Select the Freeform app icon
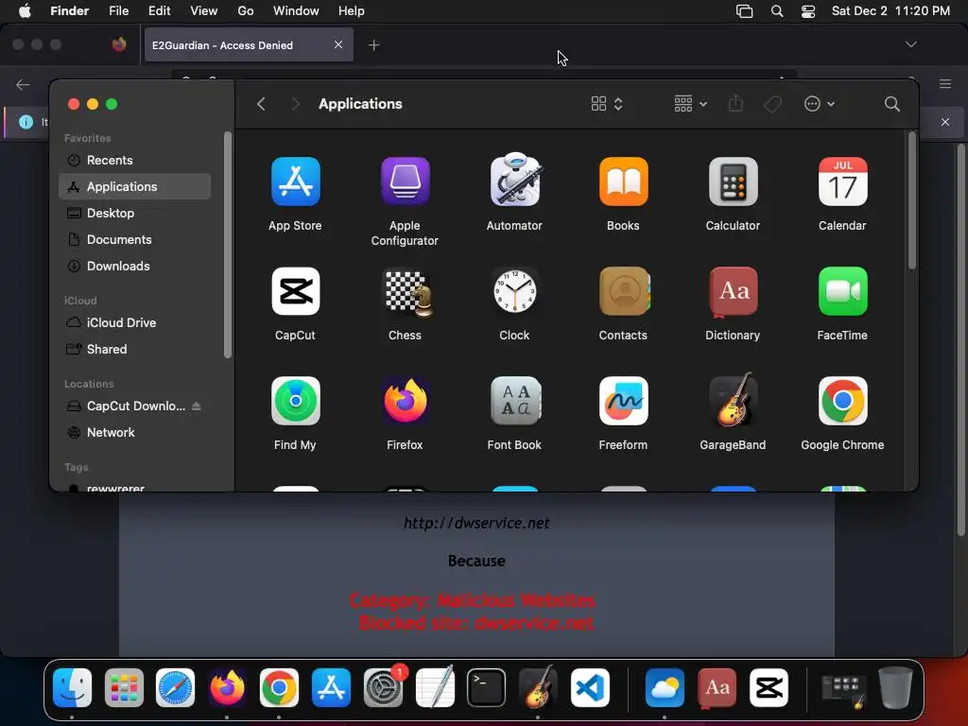This screenshot has width=968, height=726. pyautogui.click(x=624, y=401)
